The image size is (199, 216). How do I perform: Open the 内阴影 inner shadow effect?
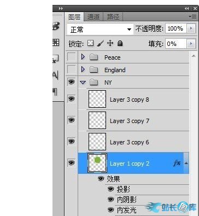tap(127, 200)
